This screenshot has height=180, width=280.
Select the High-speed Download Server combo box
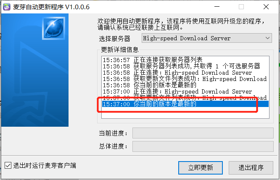[206, 38]
